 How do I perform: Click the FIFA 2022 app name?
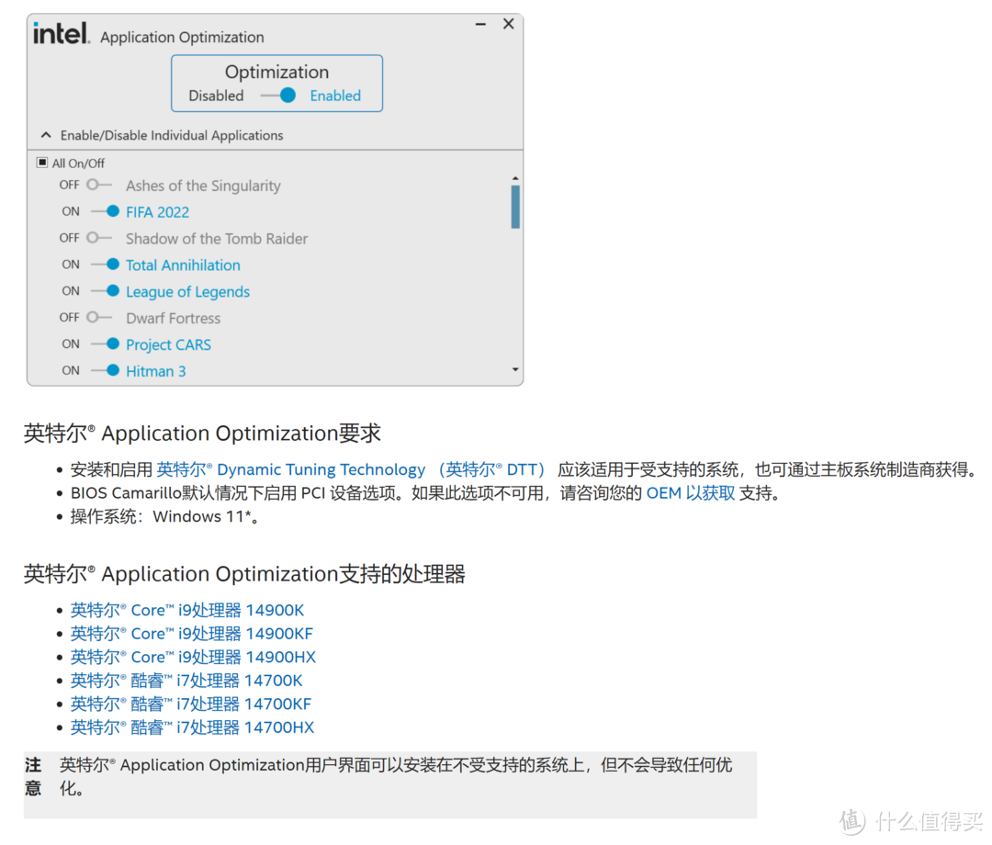[158, 212]
